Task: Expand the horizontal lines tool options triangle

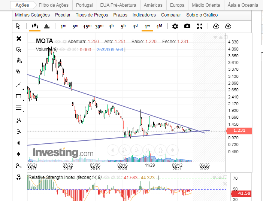Action: [x=23, y=112]
